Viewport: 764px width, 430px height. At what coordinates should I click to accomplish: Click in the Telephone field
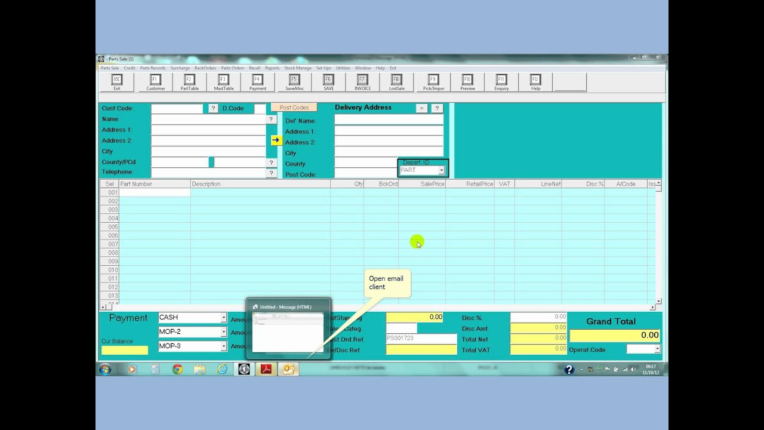[x=208, y=173]
